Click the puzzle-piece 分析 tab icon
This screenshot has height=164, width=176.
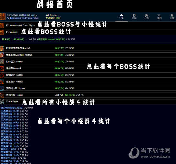147,16
